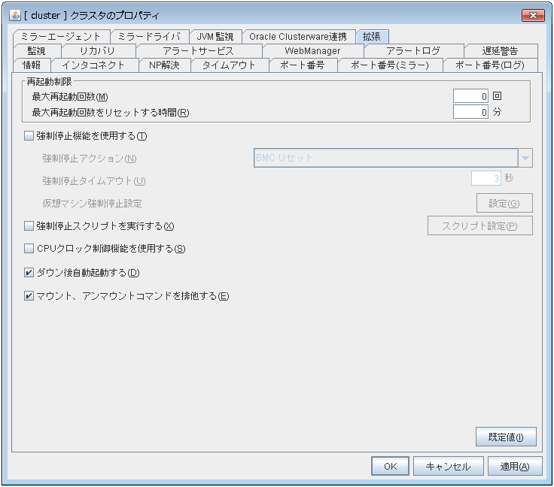The height and width of the screenshot is (487, 554).
Task: Switch to the タイムアウト tab
Action: [x=229, y=65]
